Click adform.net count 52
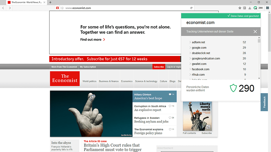The image size is (271, 152). [x=244, y=42]
